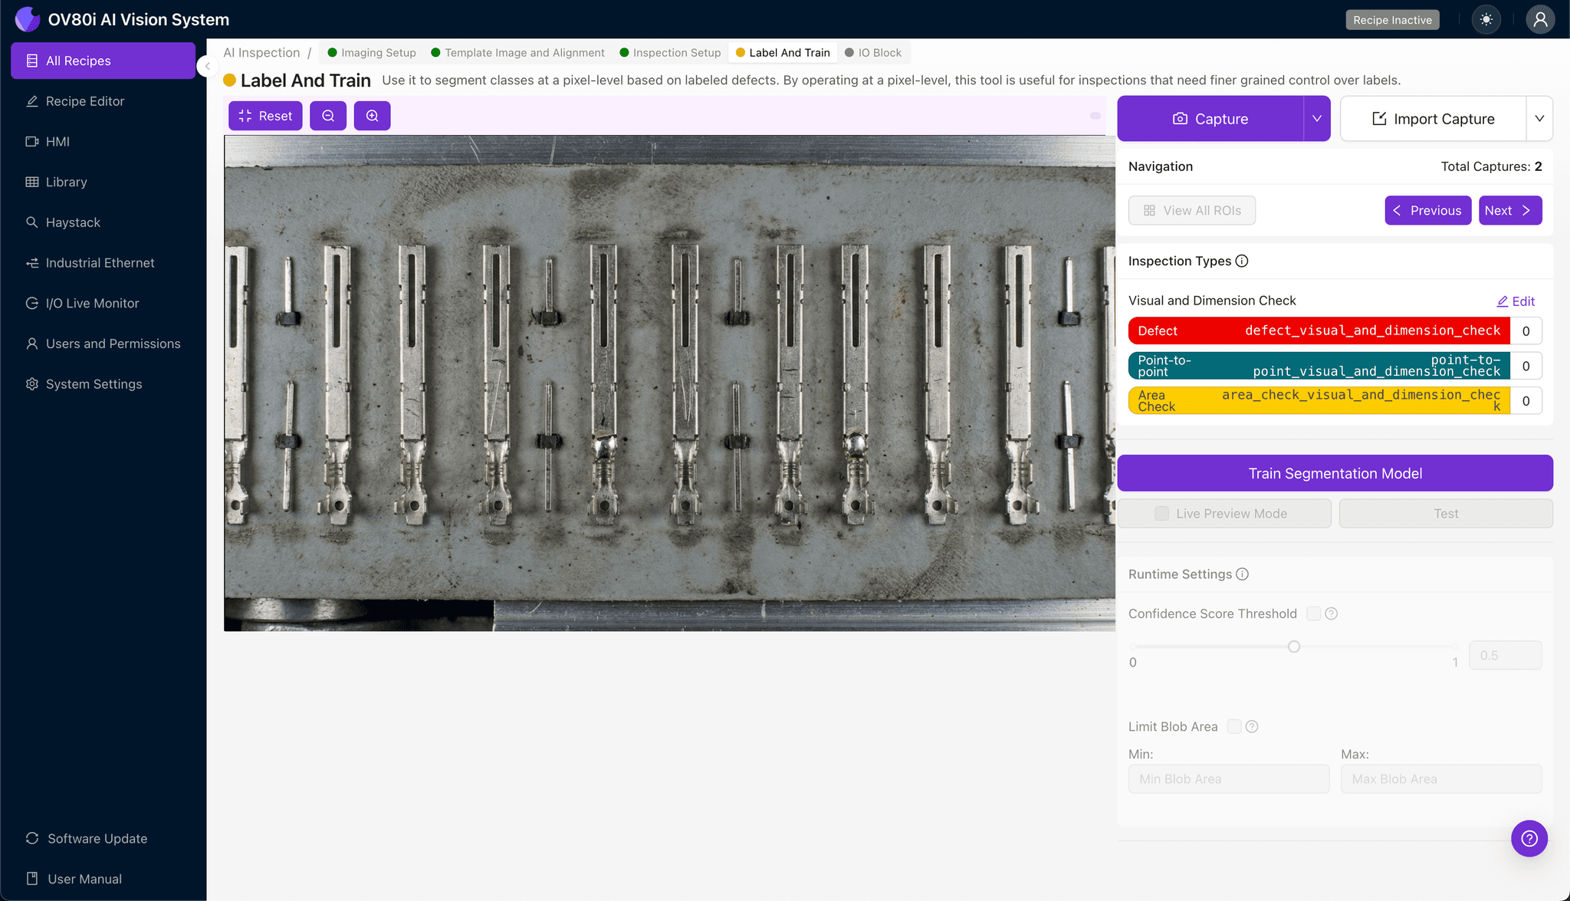Open the help bubble at bottom right
The image size is (1570, 901).
coord(1529,838)
